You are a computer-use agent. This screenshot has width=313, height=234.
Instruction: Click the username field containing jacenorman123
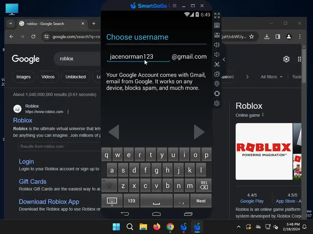tap(138, 57)
